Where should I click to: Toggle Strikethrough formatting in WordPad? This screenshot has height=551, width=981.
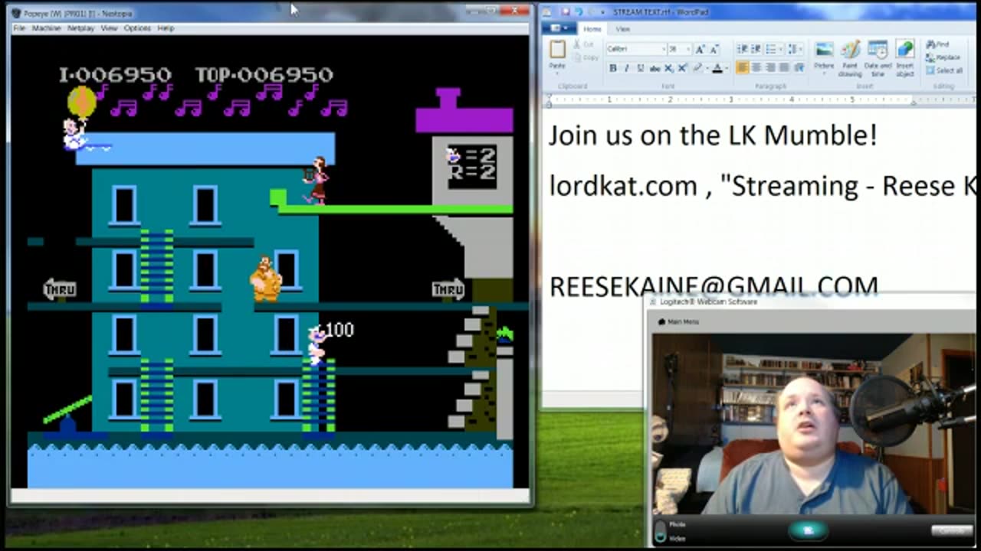(655, 68)
